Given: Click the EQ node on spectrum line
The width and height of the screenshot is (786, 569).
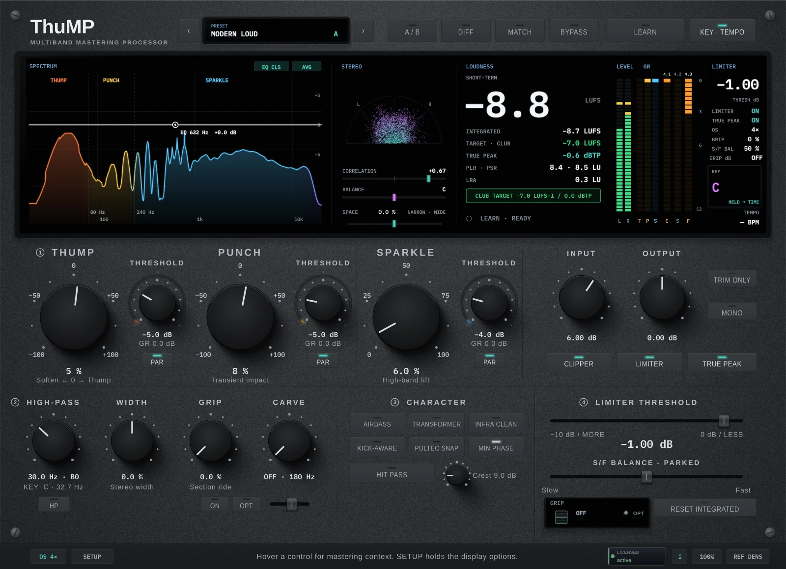Looking at the screenshot, I should (x=175, y=125).
